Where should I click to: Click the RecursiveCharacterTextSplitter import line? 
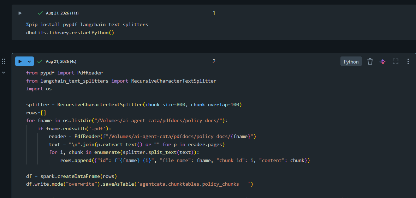(x=121, y=81)
